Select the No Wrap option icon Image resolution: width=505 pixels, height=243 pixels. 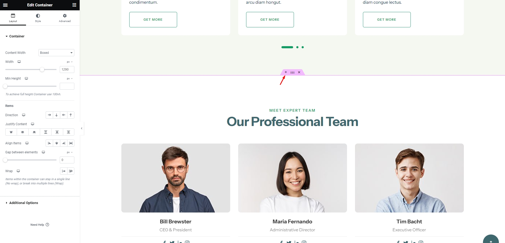64,171
